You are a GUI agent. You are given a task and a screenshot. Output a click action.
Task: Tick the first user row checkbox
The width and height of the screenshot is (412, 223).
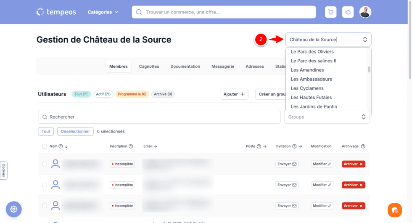tap(45, 164)
